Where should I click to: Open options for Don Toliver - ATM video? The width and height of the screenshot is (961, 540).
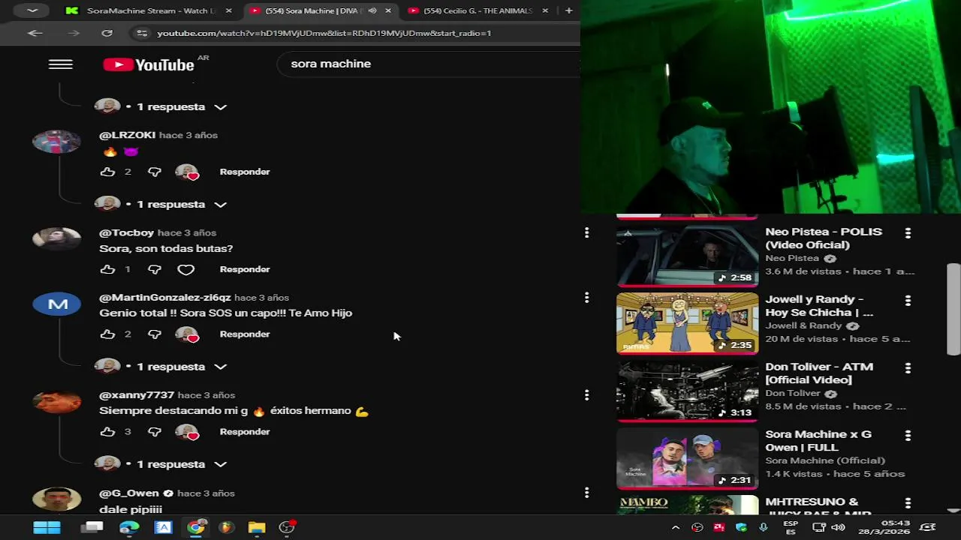(908, 368)
